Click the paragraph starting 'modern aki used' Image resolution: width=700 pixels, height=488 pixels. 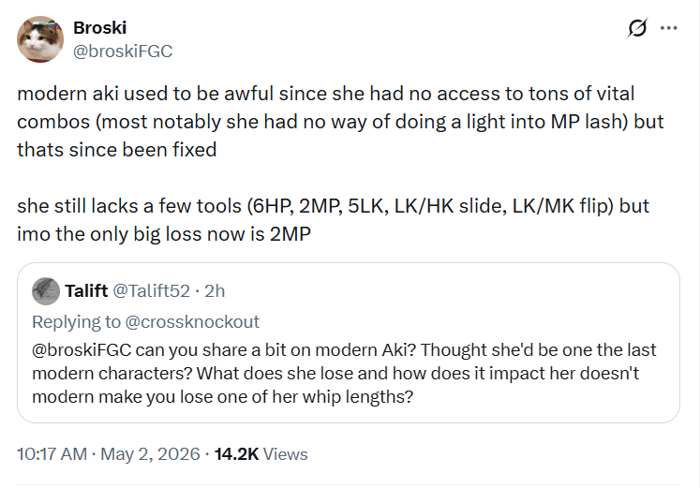point(340,122)
